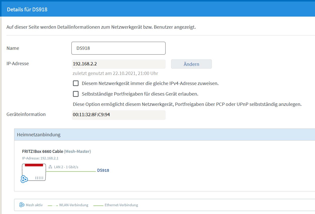Click the Name input field containing DS918
The height and width of the screenshot is (214, 315).
point(119,48)
